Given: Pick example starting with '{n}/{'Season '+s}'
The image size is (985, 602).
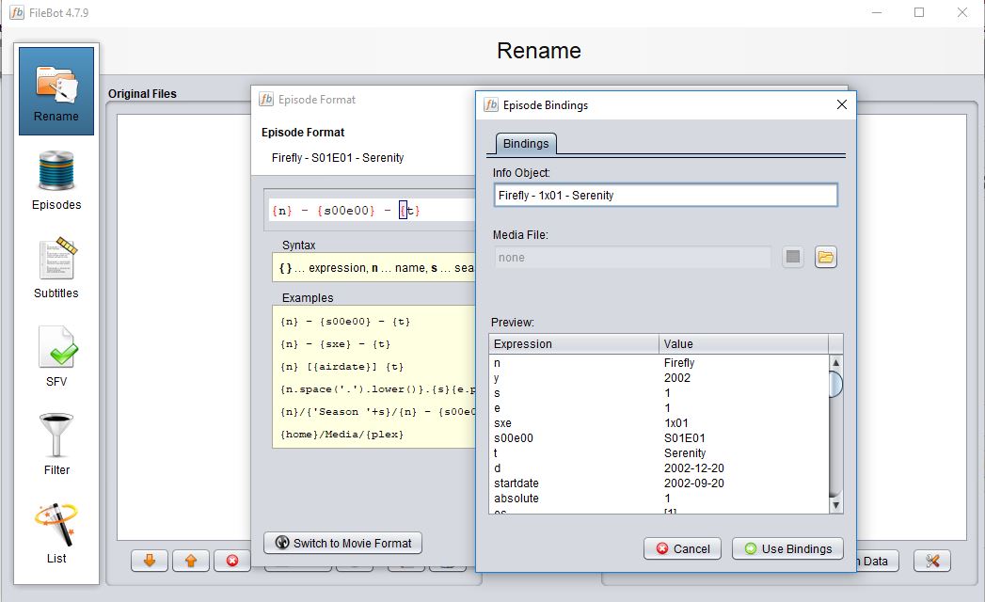Looking at the screenshot, I should 377,412.
